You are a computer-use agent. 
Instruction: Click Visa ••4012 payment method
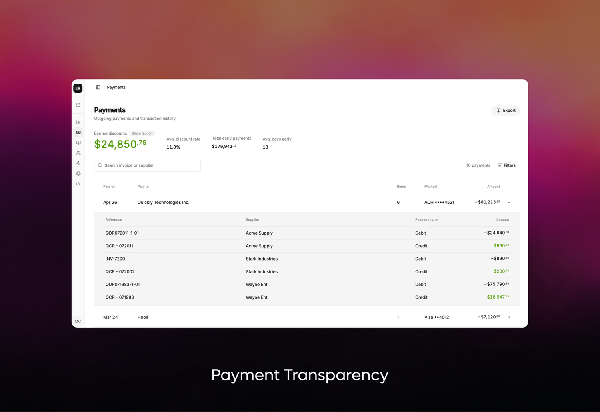coord(436,317)
